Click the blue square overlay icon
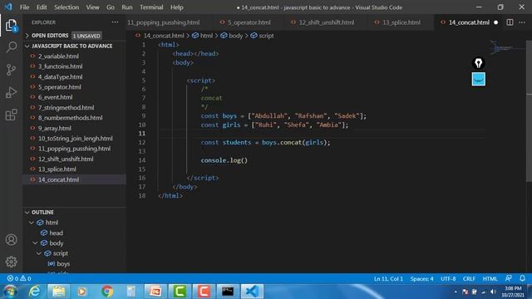Image resolution: width=532 pixels, height=299 pixels. 479,79
